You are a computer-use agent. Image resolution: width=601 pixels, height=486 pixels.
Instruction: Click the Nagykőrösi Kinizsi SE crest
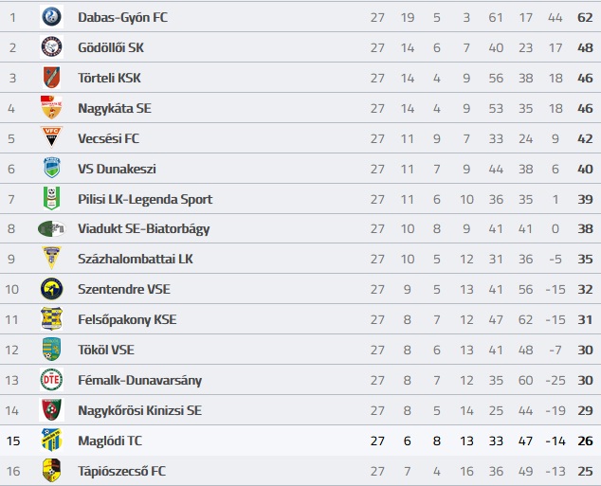[51, 410]
